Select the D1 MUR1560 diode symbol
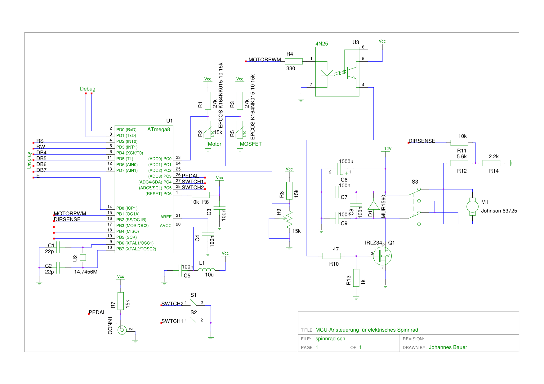This screenshot has width=544, height=384. point(373,205)
